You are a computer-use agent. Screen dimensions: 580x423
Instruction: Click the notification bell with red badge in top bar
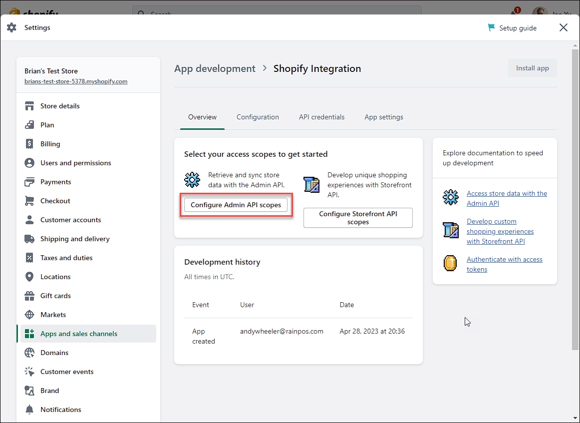point(515,12)
